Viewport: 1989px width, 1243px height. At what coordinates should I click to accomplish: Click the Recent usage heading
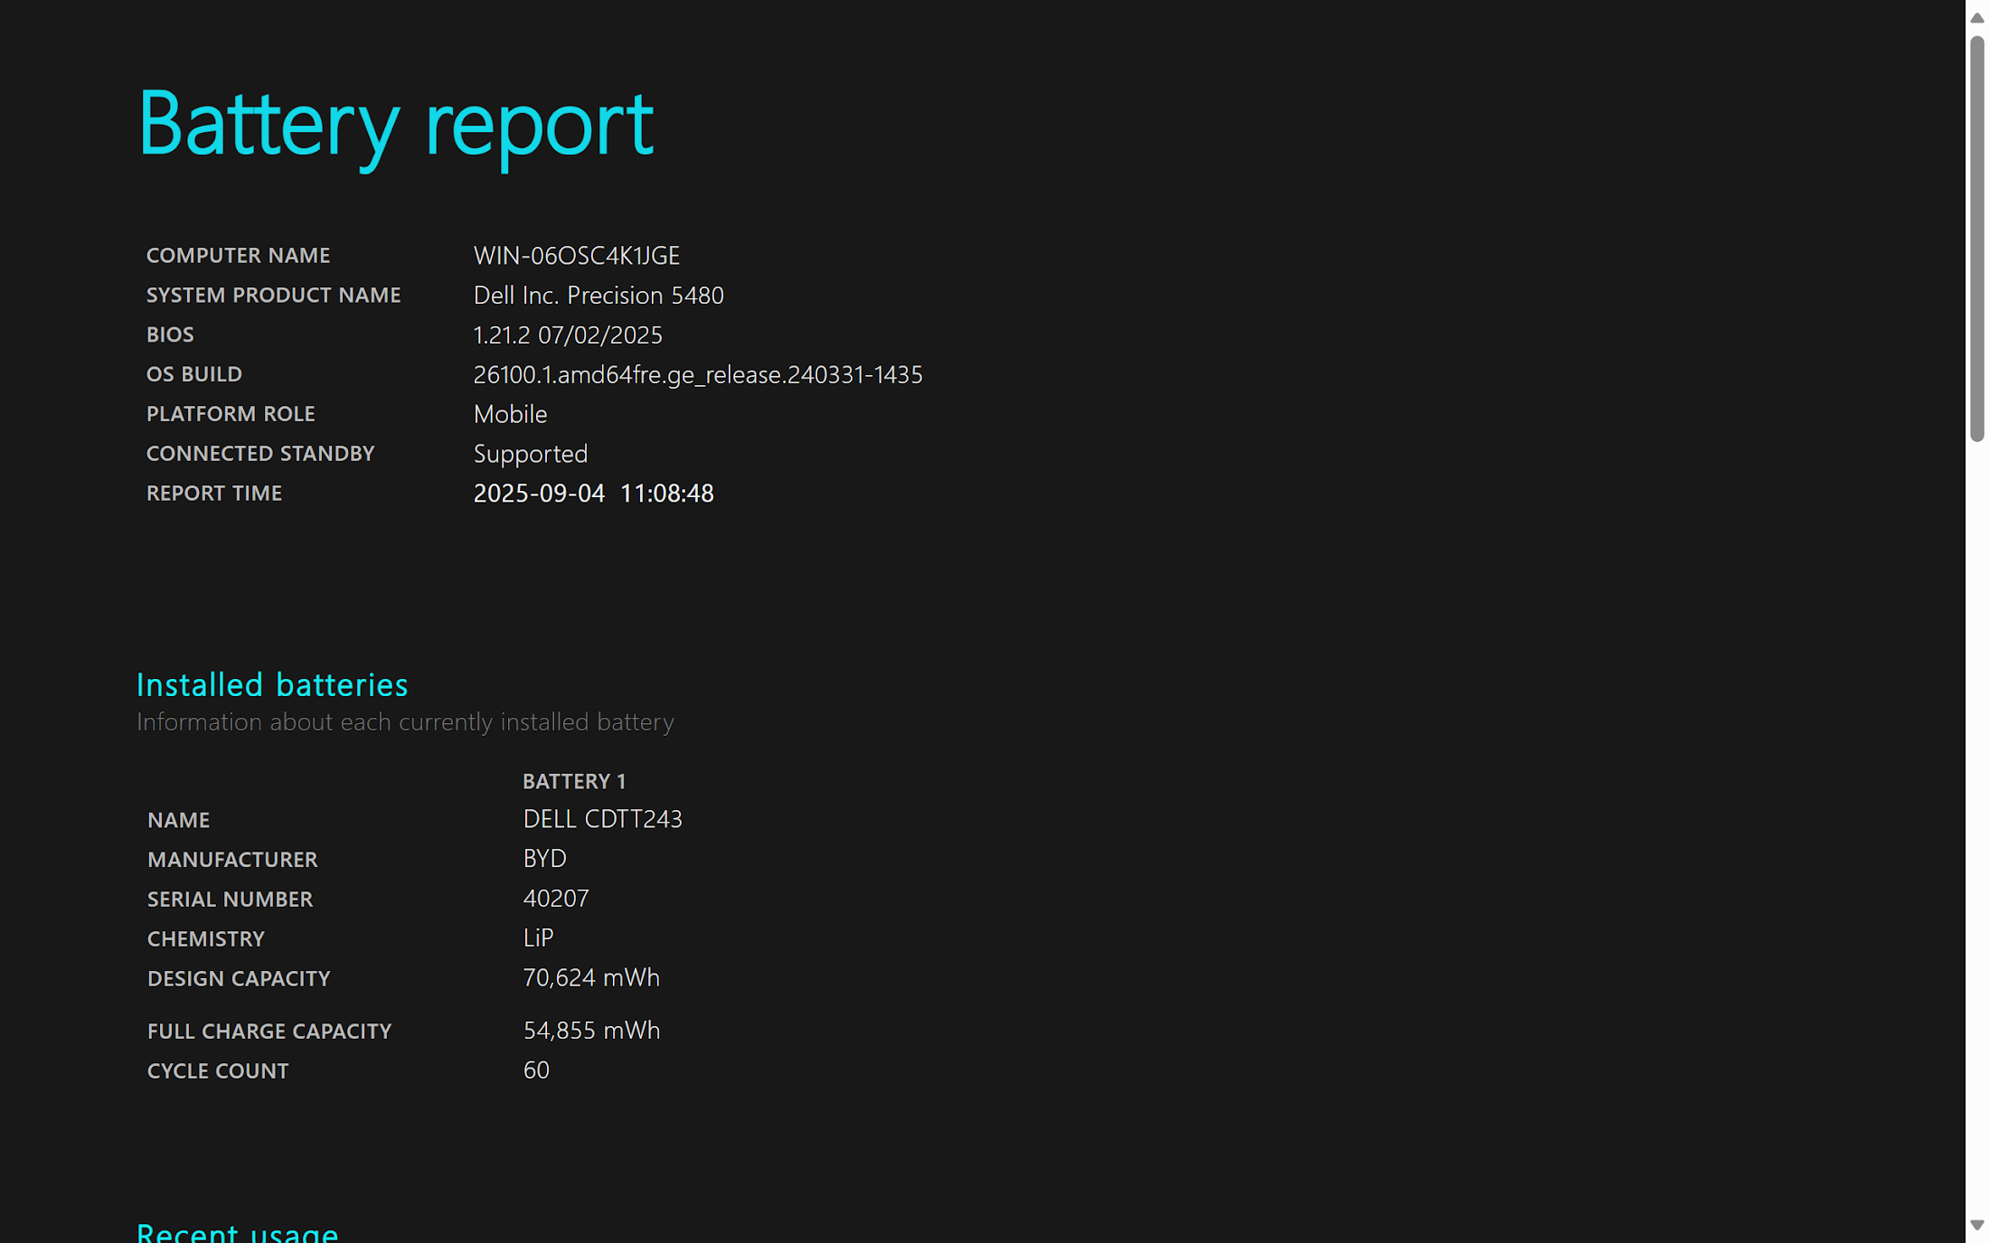pyautogui.click(x=238, y=1232)
